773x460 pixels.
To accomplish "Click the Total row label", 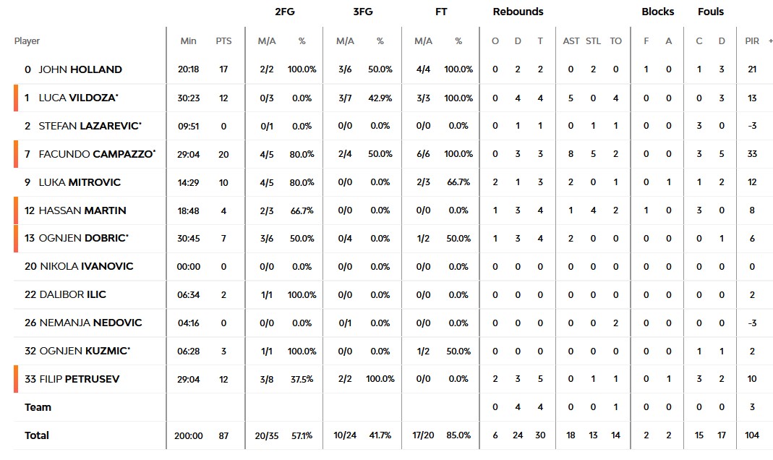I will tap(37, 435).
